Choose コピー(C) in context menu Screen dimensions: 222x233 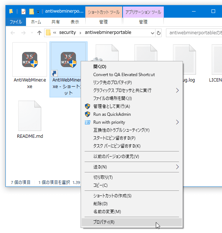pyautogui.click(x=132, y=185)
